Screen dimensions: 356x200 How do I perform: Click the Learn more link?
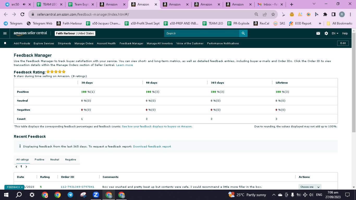click(x=125, y=65)
